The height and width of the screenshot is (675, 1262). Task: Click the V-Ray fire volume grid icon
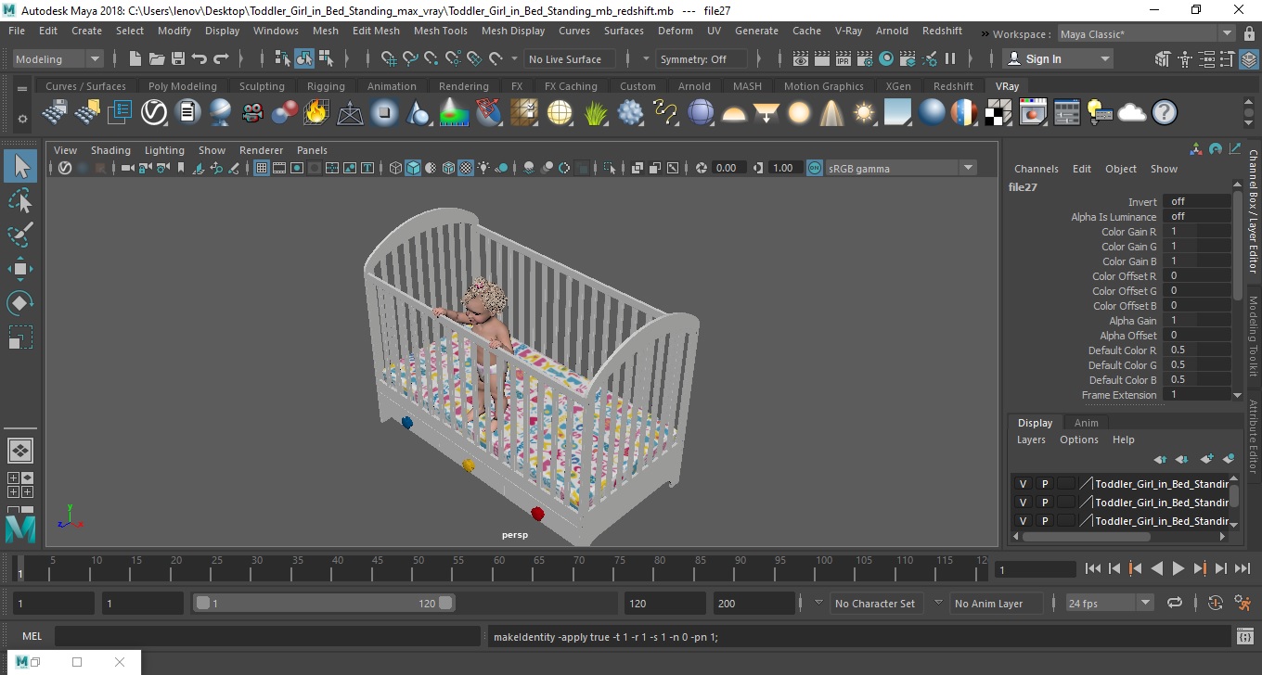point(316,113)
